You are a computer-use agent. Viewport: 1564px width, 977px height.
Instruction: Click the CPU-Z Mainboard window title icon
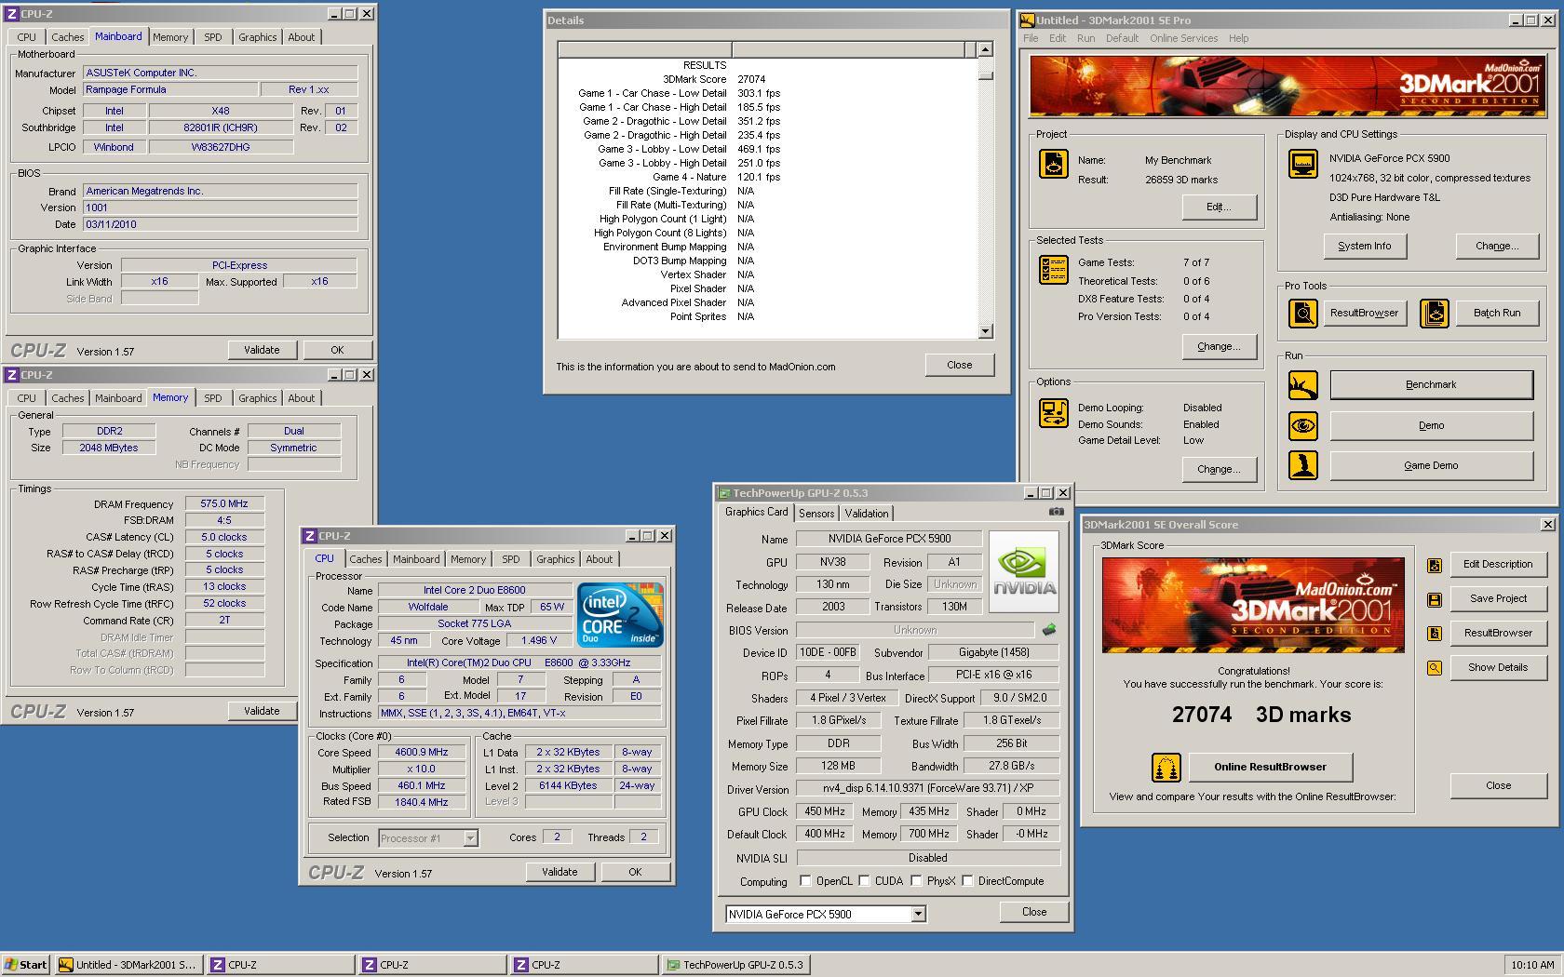click(12, 14)
